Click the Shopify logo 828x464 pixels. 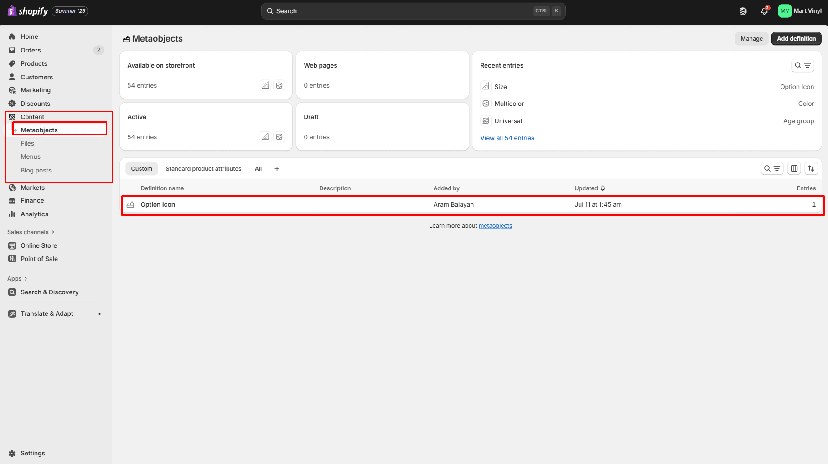click(28, 11)
